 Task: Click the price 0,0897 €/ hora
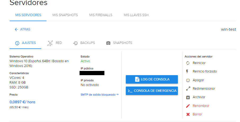click(x=22, y=102)
